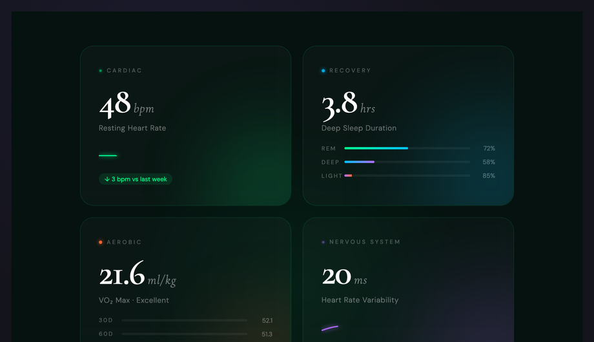Viewport: 594px width, 342px height.
Task: Click the orange dot beside AEROBIC
Action: click(x=100, y=242)
